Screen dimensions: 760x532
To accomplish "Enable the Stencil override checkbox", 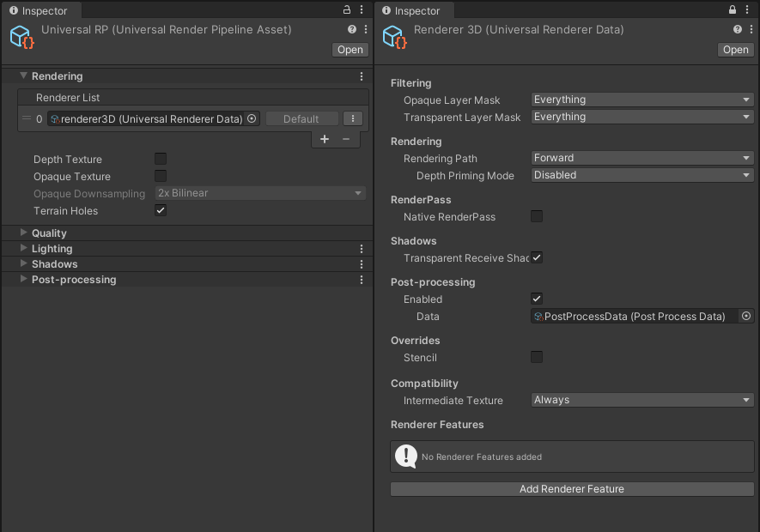I will pos(537,357).
